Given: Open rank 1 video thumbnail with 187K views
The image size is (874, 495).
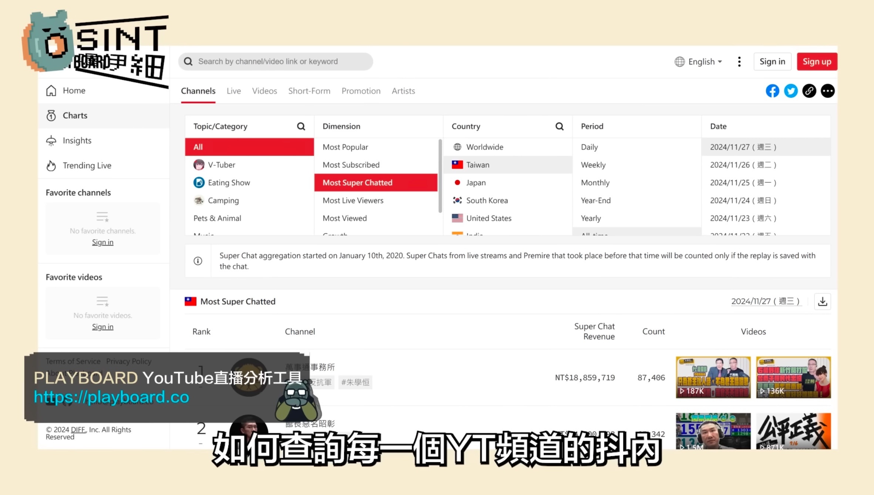Looking at the screenshot, I should [713, 377].
